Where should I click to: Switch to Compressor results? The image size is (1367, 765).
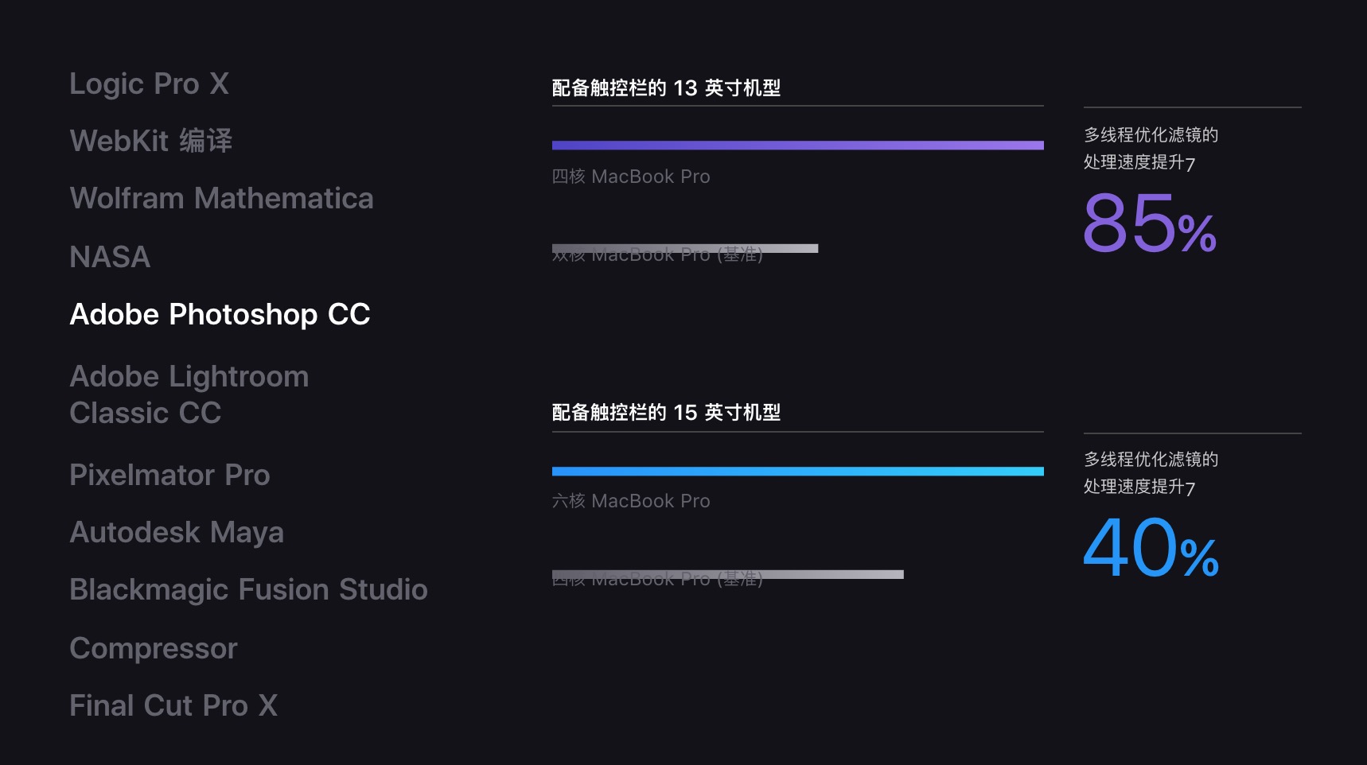click(154, 649)
